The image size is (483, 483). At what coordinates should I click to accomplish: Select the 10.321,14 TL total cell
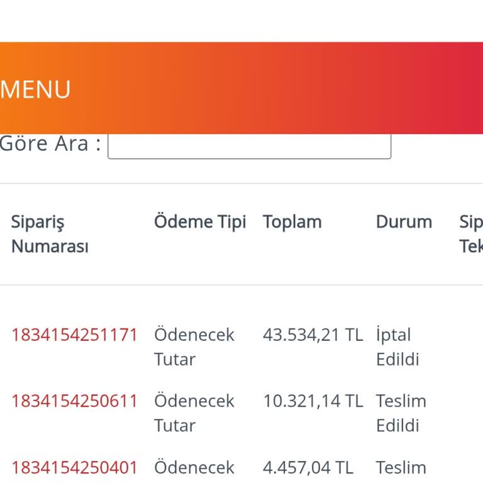point(313,401)
